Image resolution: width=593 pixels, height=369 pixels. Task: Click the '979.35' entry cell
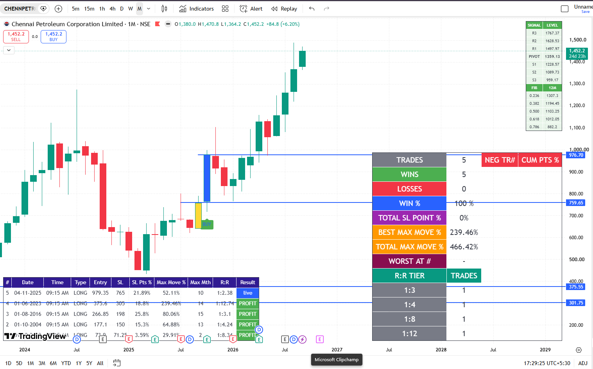[100, 293]
